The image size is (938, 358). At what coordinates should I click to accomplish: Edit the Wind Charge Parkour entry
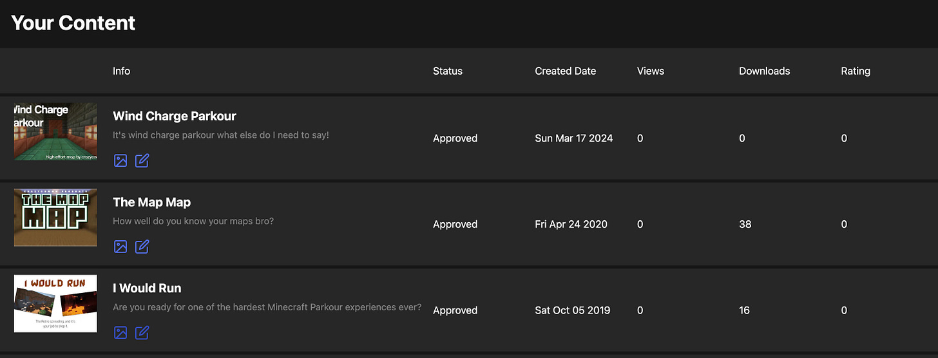click(142, 160)
